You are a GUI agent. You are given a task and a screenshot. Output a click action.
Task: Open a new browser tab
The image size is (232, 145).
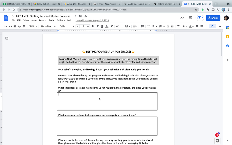click(216, 4)
